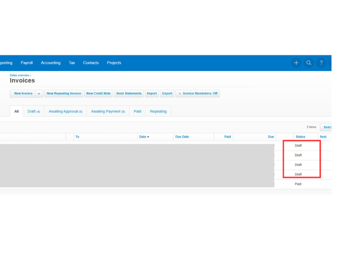Sort by the Due Date column header

182,137
